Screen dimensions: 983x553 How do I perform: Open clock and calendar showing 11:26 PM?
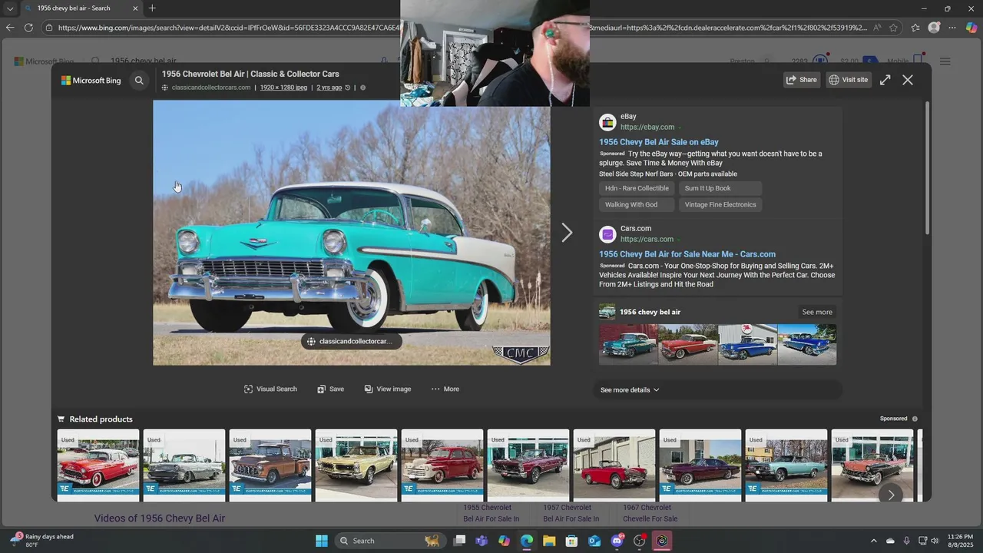click(x=960, y=541)
